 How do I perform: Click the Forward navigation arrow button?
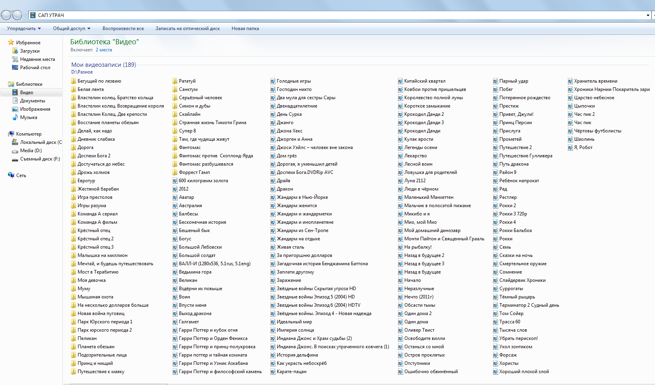(17, 15)
